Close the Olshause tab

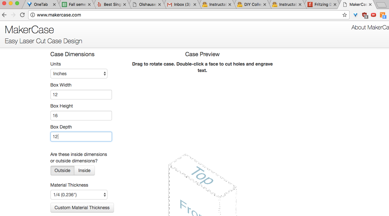point(160,5)
